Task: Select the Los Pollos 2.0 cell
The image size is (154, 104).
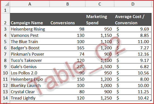Action: pyautogui.click(x=24, y=73)
